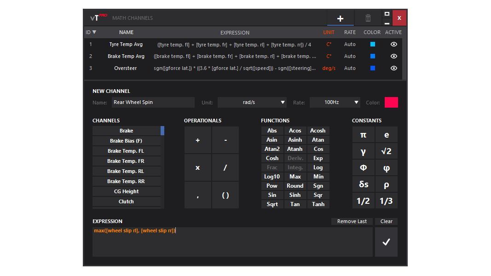Confirm the expression with the checkmark
The height and width of the screenshot is (276, 491).
[386, 241]
